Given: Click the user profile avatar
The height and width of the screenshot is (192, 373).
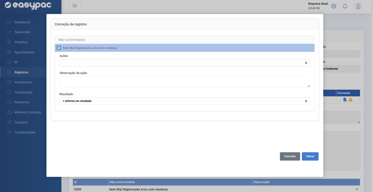Looking at the screenshot, I should 358,6.
